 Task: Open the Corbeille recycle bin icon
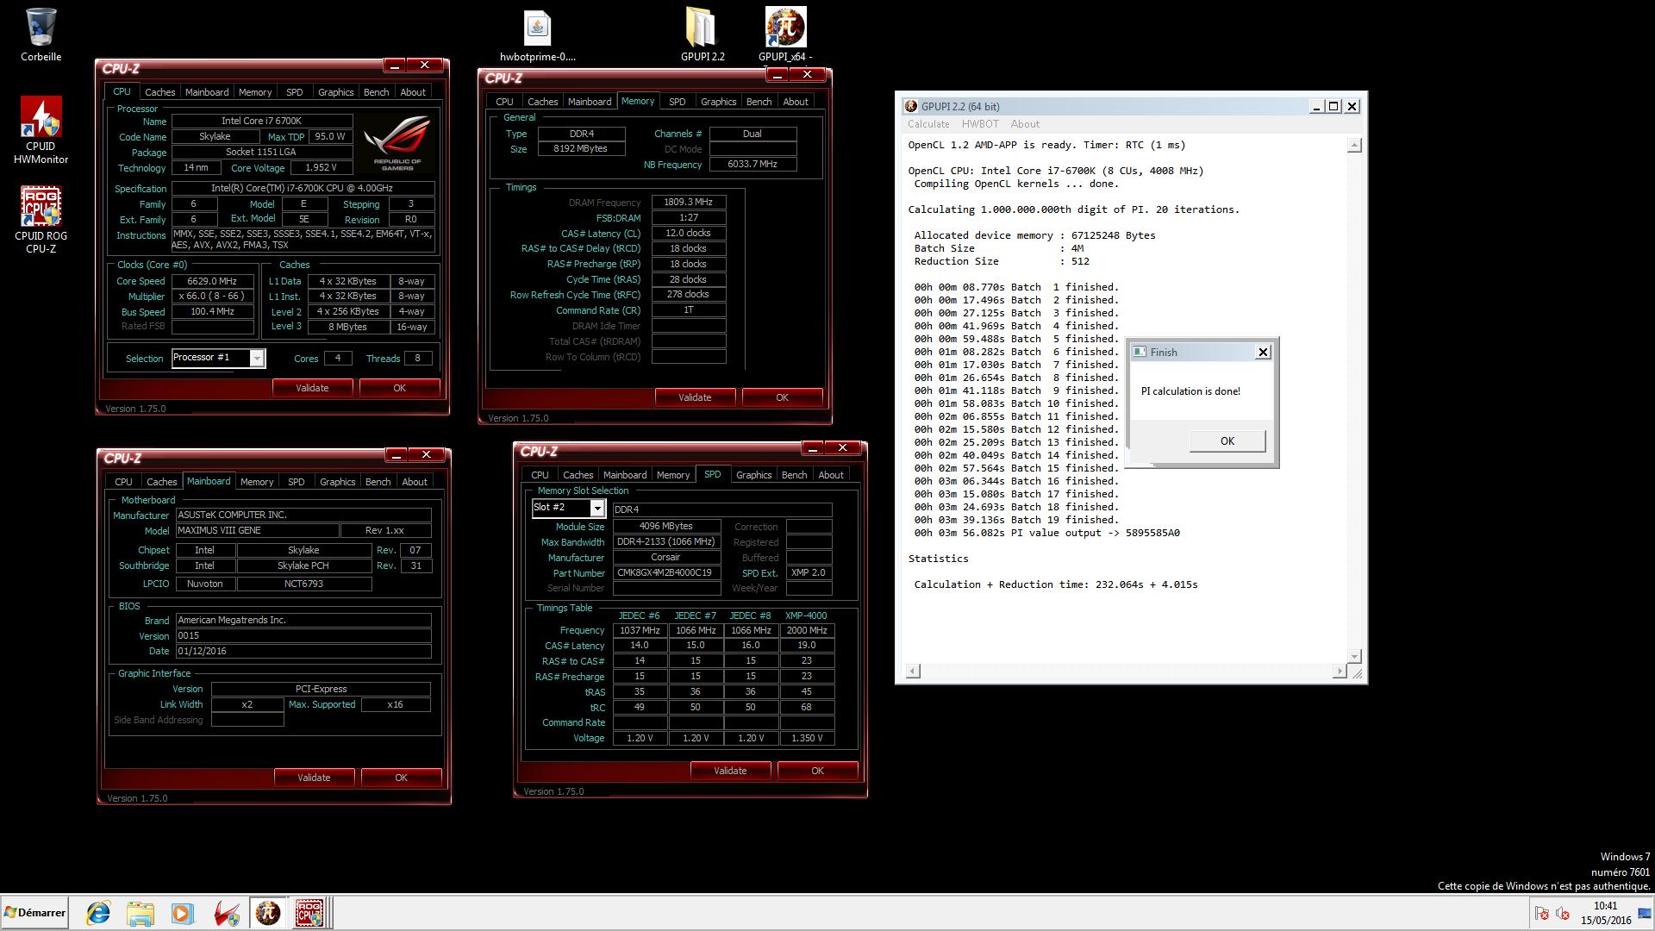pyautogui.click(x=41, y=34)
